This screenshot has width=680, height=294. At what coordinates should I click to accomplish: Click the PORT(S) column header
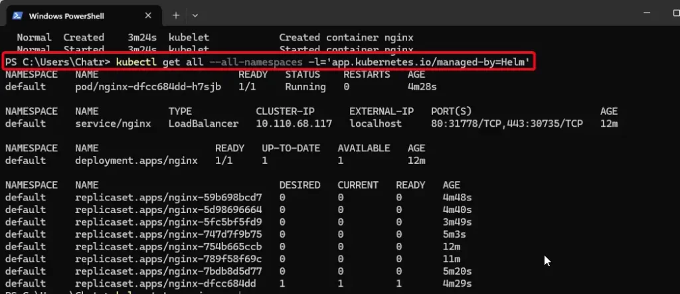pyautogui.click(x=451, y=111)
